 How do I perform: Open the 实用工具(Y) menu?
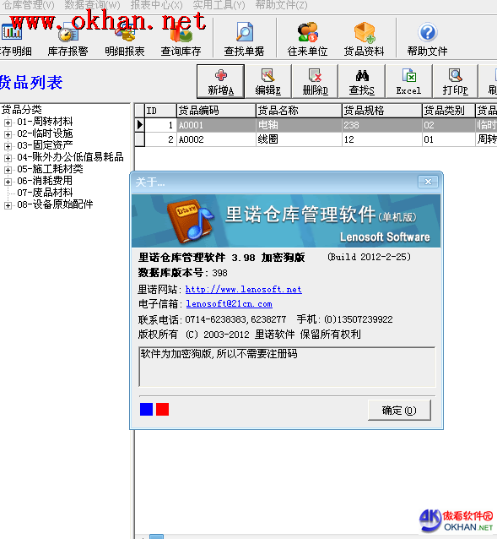click(219, 5)
